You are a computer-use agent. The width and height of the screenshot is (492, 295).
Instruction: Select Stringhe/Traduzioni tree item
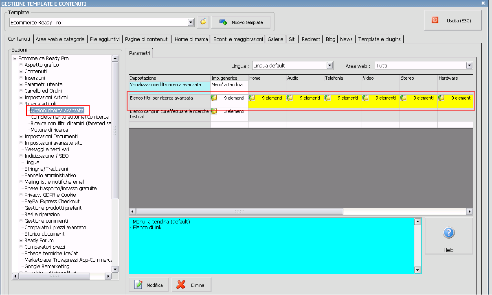click(x=46, y=169)
